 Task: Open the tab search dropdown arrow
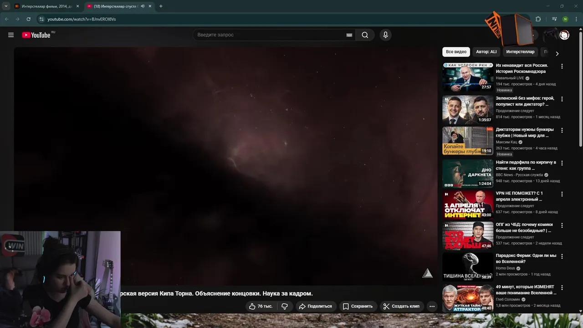6,6
